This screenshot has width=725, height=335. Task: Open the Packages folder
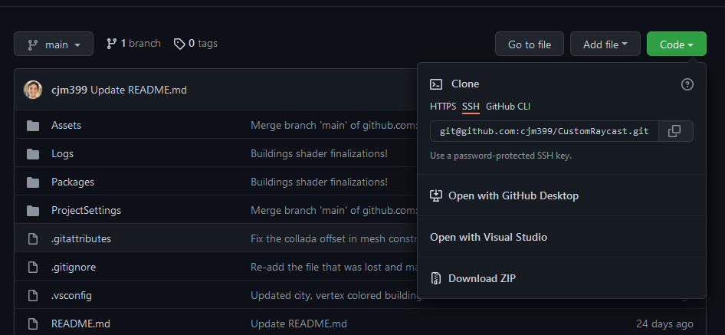pos(73,182)
